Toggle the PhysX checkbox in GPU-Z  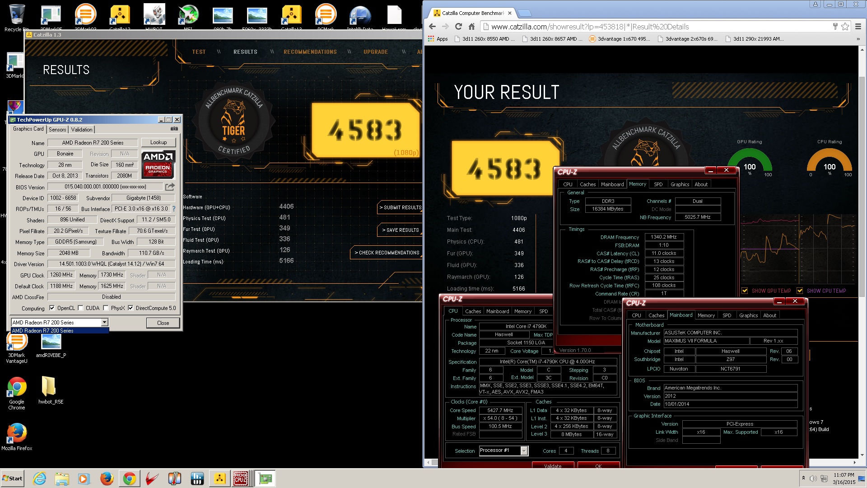click(106, 308)
